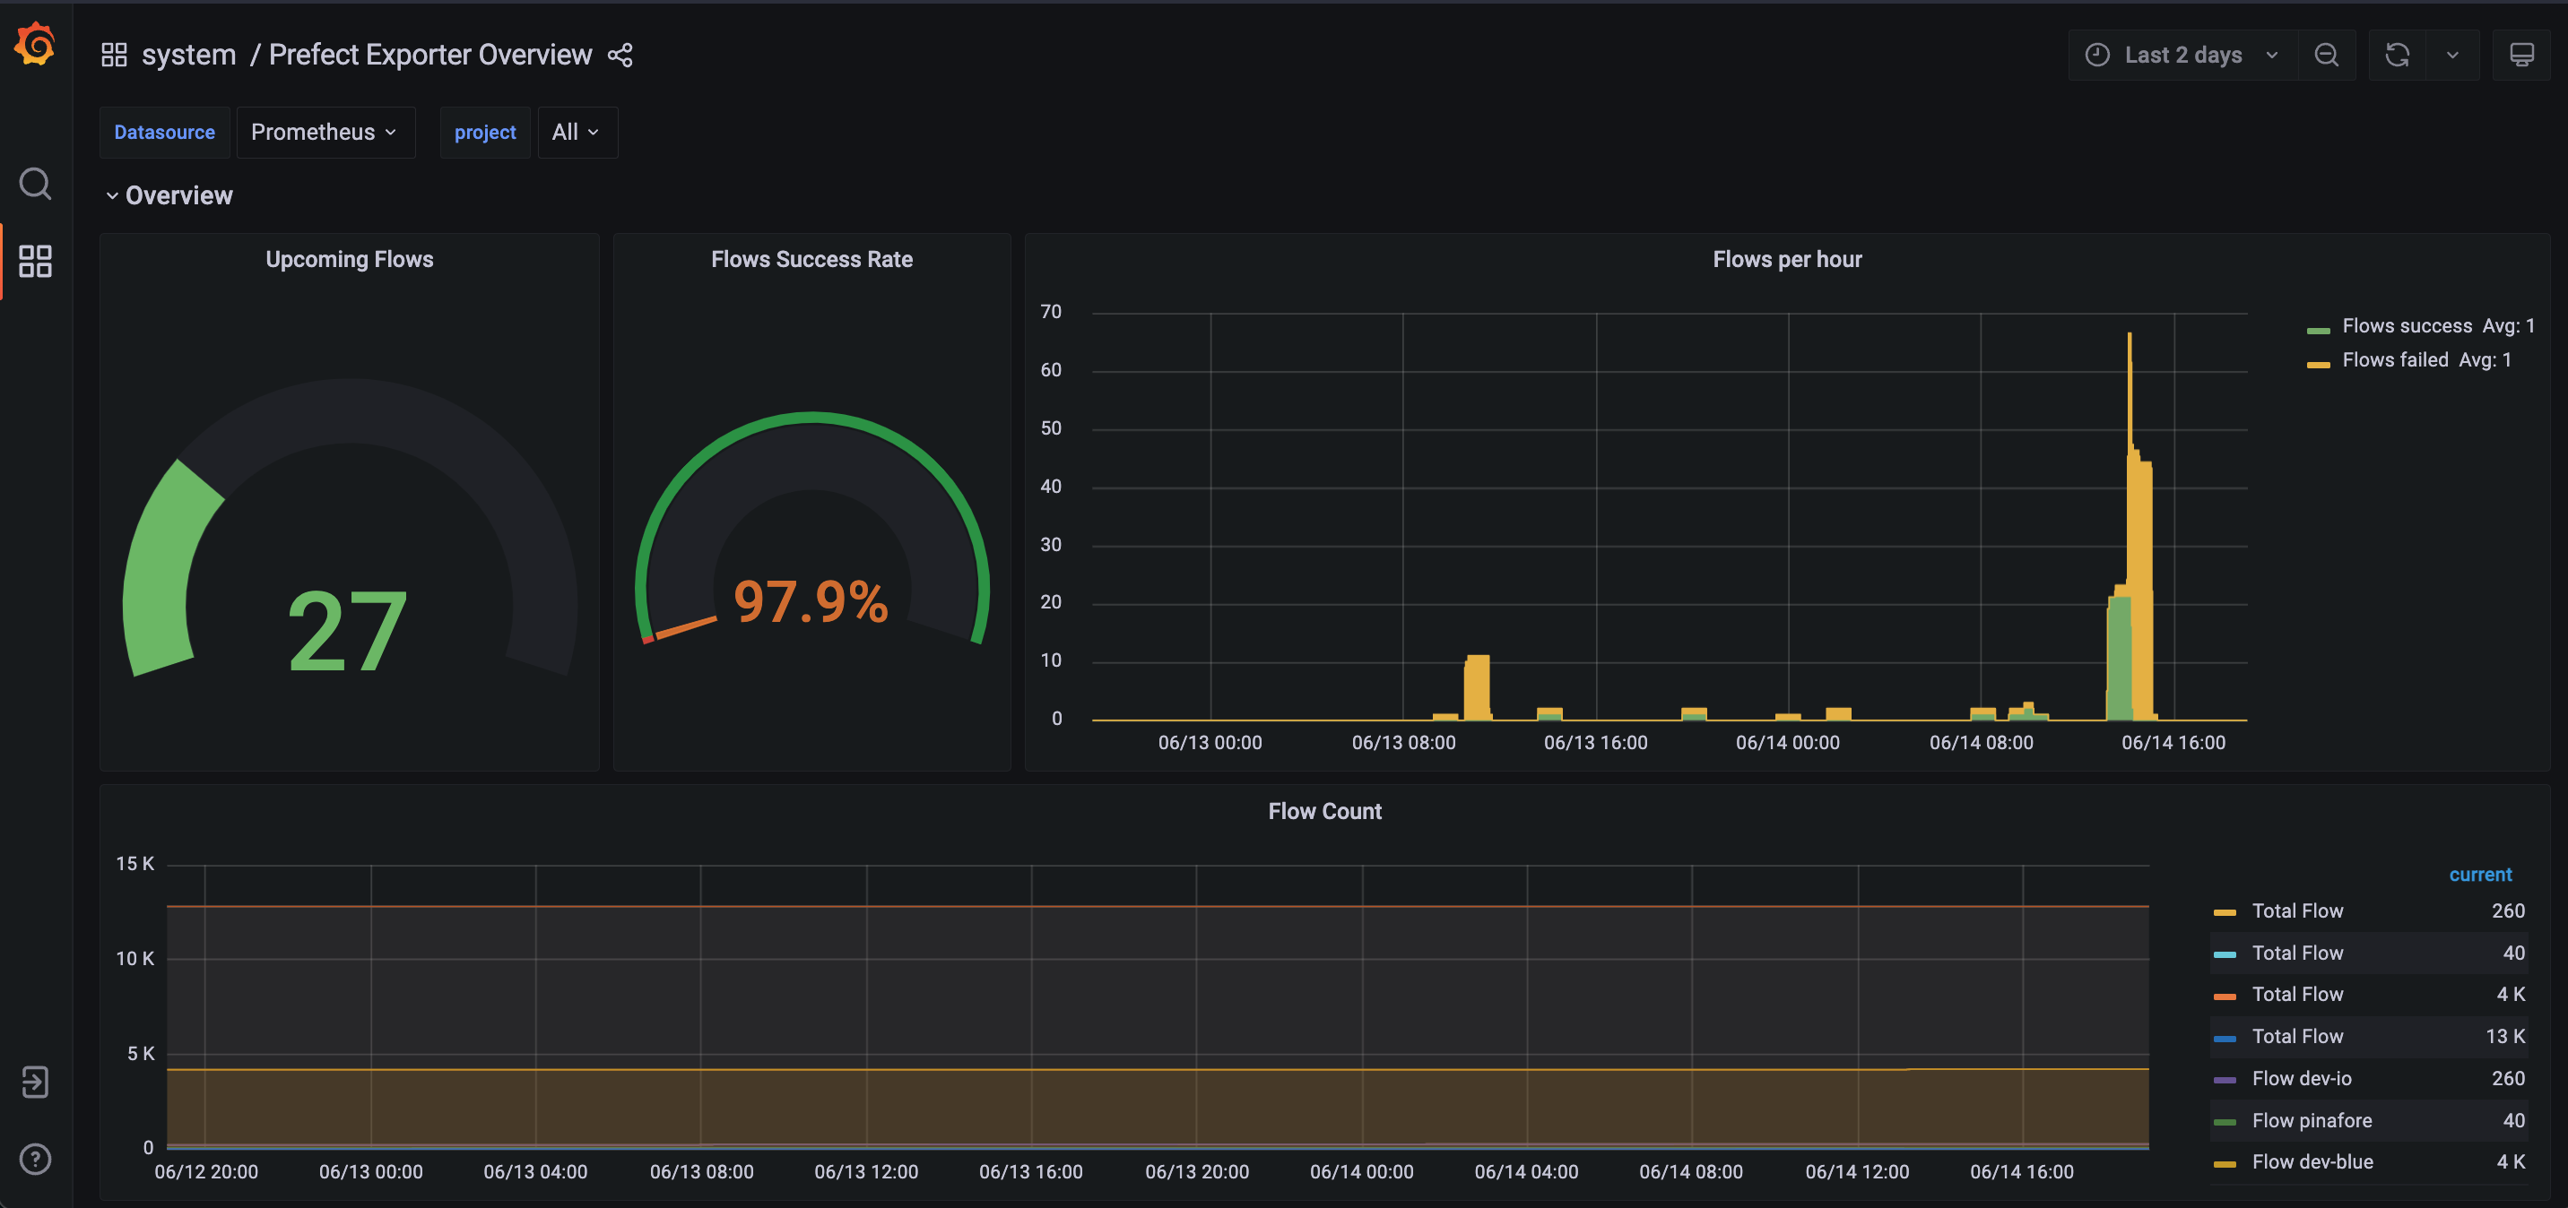Image resolution: width=2568 pixels, height=1208 pixels.
Task: Toggle the Flows failed legend series
Action: coord(2393,360)
